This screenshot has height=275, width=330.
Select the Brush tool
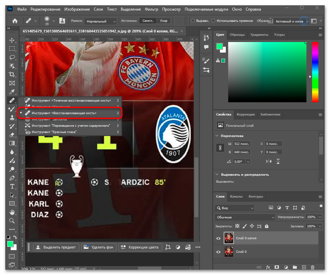point(12,109)
